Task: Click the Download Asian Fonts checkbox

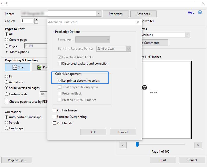Action: (x=60, y=57)
